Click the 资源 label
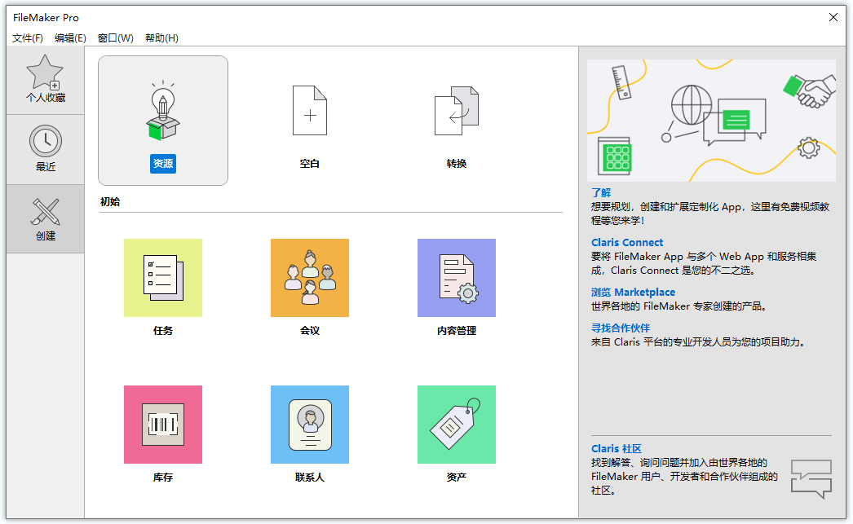 pyautogui.click(x=163, y=164)
